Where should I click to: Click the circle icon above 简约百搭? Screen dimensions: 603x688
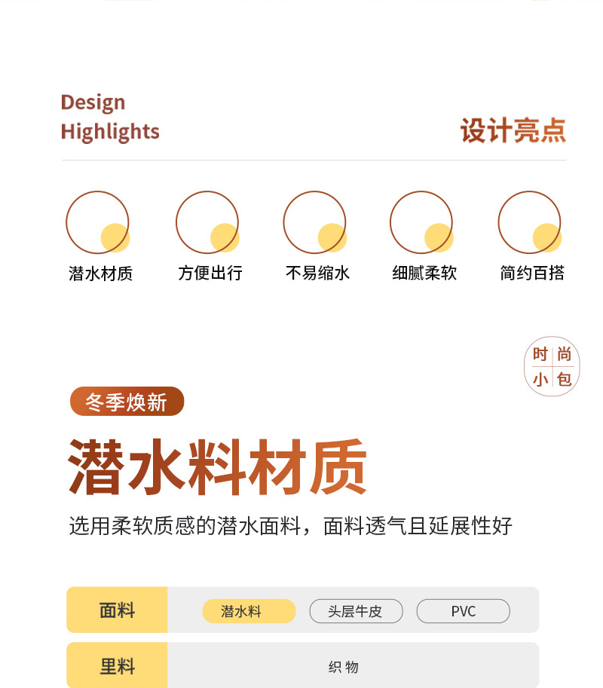pyautogui.click(x=530, y=223)
